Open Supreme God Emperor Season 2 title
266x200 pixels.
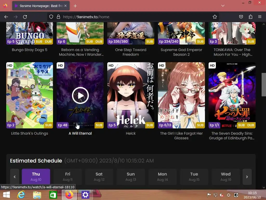(181, 52)
